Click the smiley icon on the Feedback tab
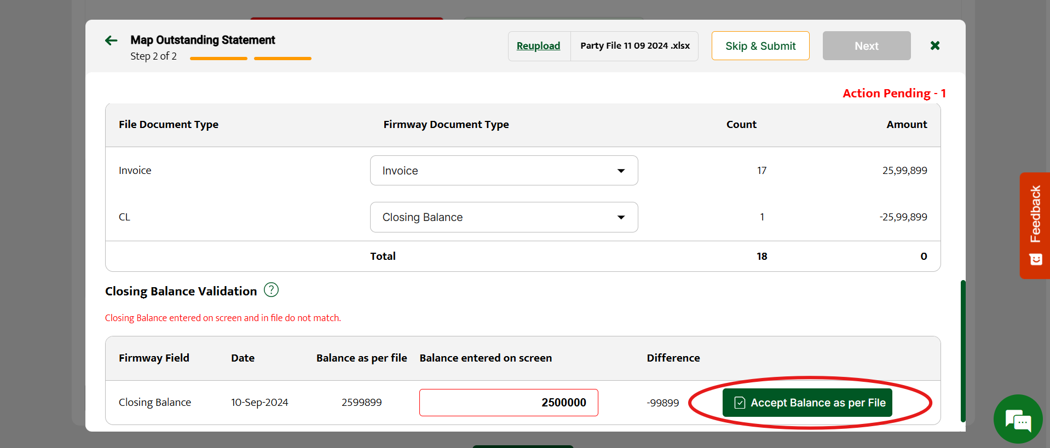The width and height of the screenshot is (1050, 448). [x=1035, y=259]
